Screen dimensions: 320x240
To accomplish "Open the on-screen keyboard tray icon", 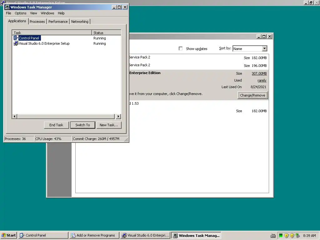I will (x=273, y=236).
